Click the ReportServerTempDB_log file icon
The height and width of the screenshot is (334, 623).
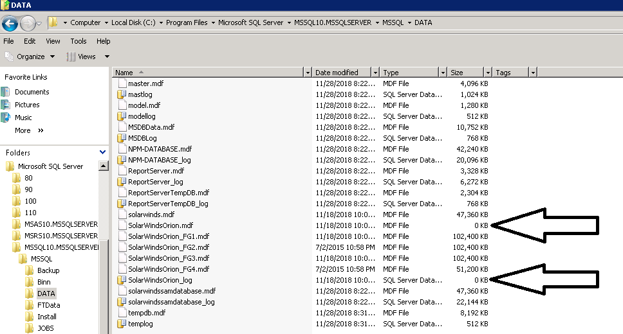122,204
